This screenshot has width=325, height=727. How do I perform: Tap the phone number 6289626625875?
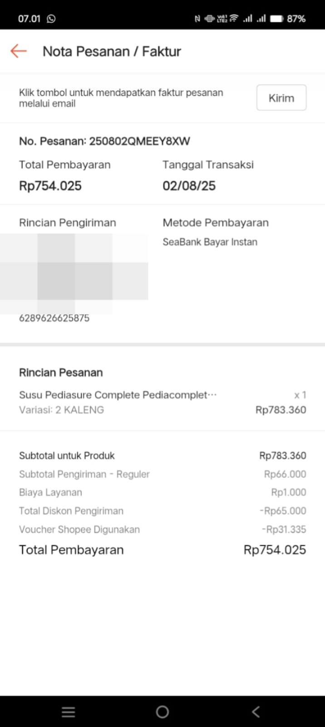pos(54,318)
